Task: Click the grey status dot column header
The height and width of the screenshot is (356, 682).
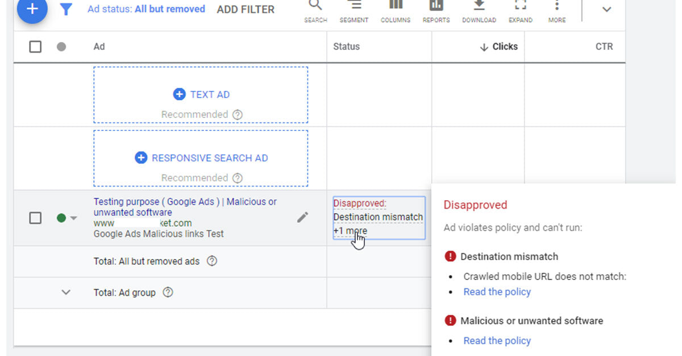Action: click(x=61, y=46)
